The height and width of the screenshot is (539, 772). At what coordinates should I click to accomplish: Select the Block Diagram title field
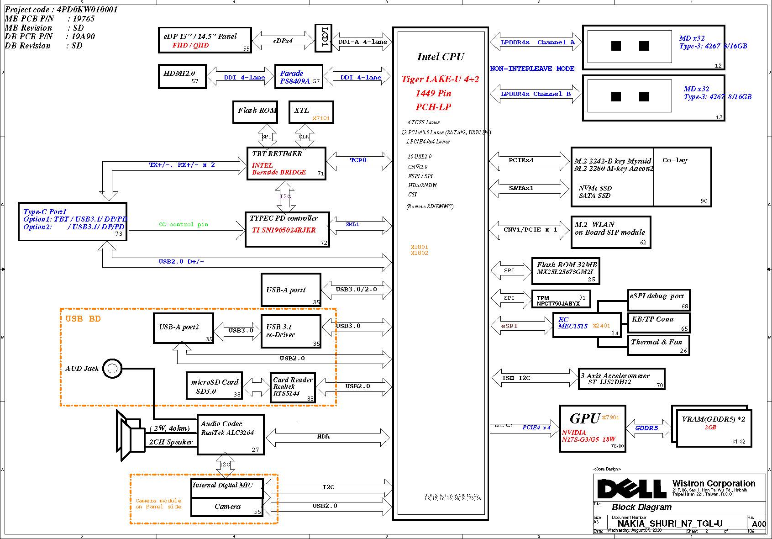(642, 507)
